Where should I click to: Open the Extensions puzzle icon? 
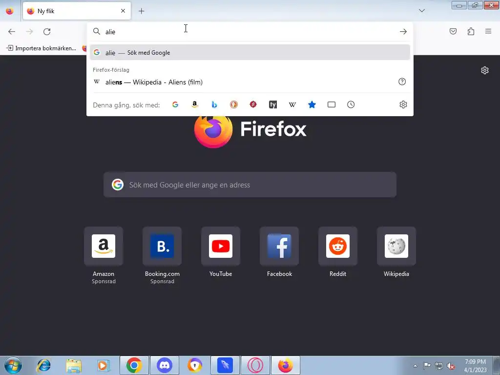pos(471,31)
